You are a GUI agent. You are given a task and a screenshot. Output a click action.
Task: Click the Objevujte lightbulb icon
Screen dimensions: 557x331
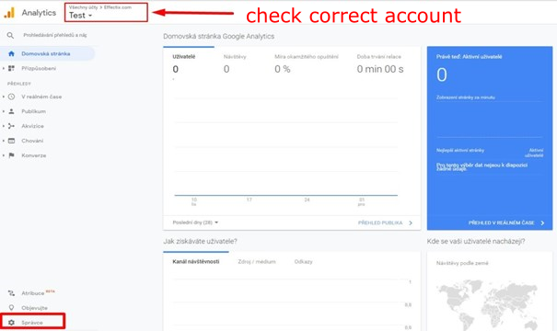11,308
